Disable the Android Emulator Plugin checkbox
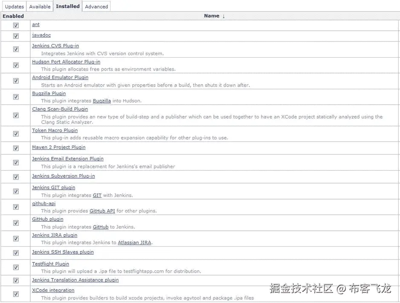400x303 pixels. click(x=16, y=81)
